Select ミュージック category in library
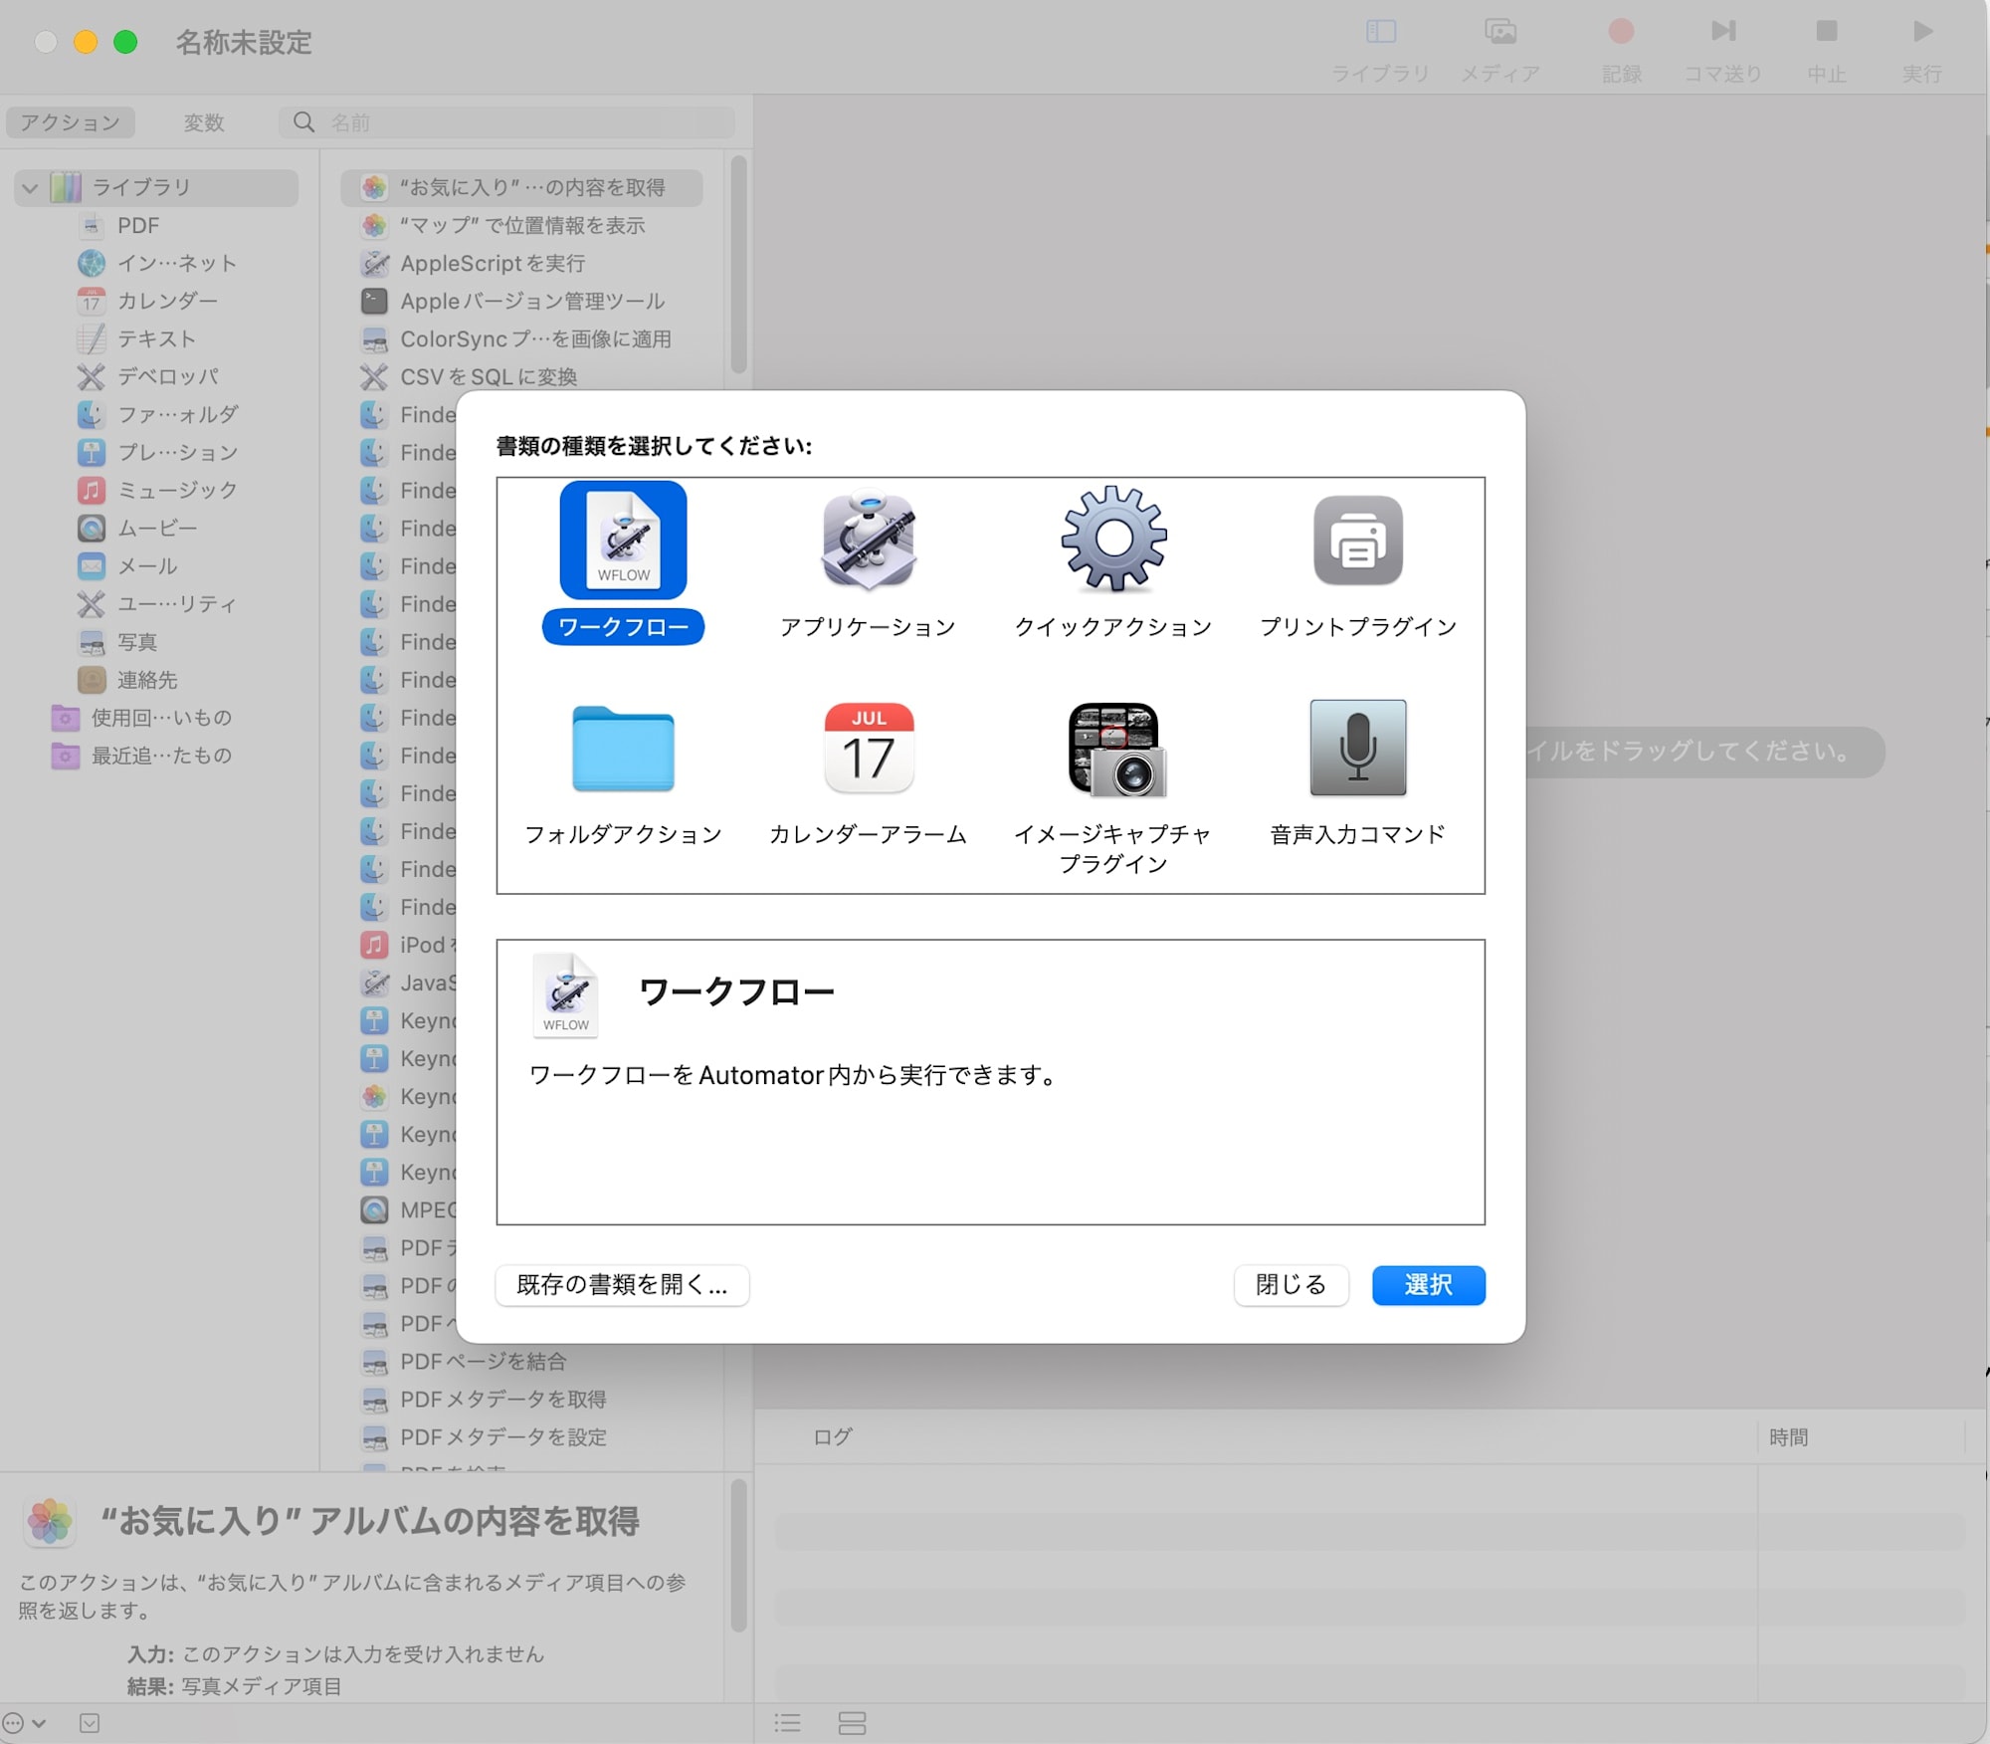The width and height of the screenshot is (1990, 1744). coord(157,490)
